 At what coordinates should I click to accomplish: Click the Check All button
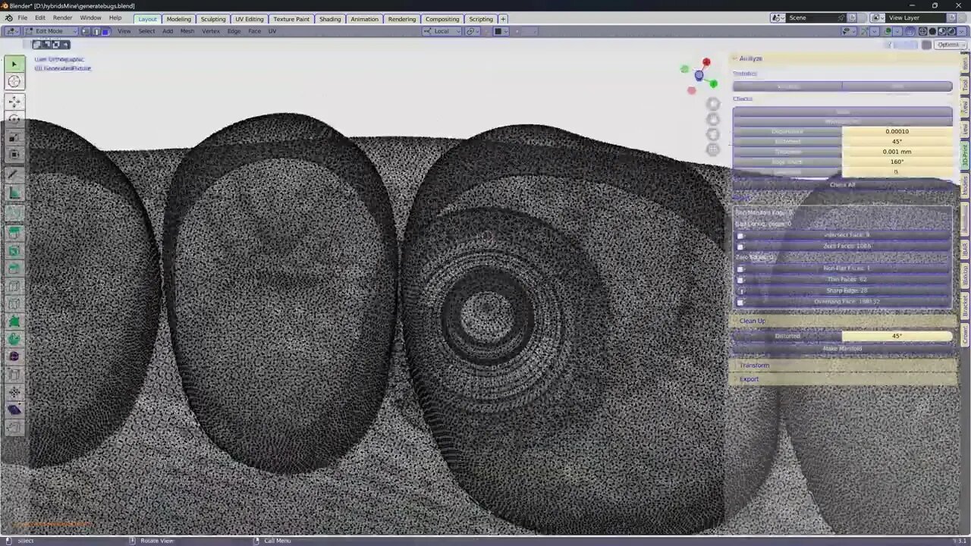coord(842,185)
